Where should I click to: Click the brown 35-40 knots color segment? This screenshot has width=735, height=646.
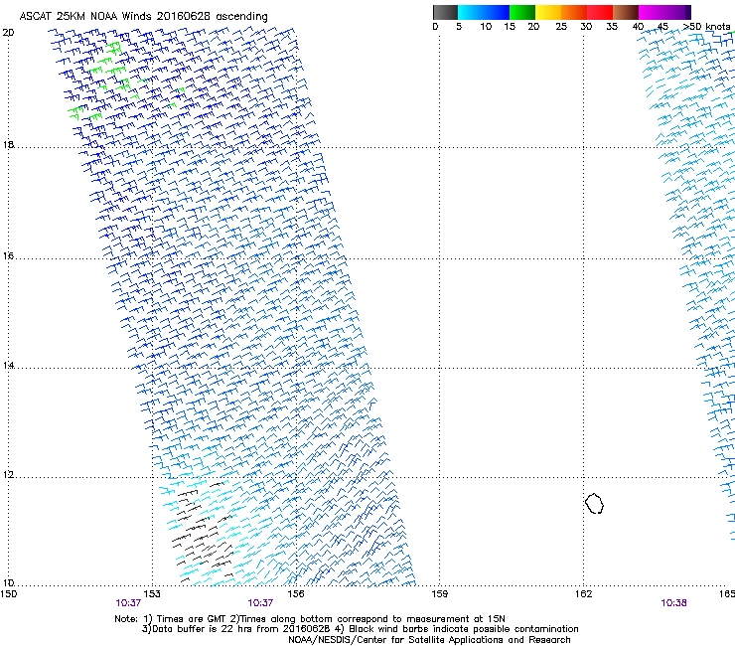pyautogui.click(x=626, y=12)
